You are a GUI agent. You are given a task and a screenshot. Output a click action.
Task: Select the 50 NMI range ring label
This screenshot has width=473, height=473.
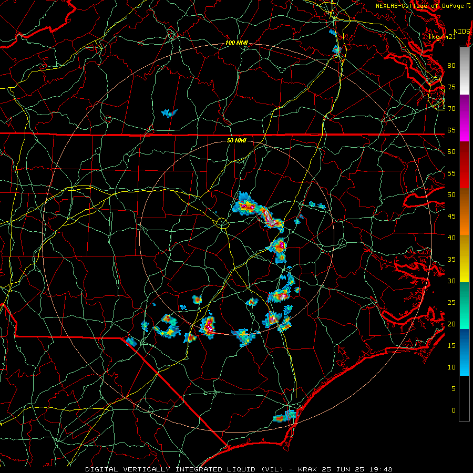pos(236,140)
